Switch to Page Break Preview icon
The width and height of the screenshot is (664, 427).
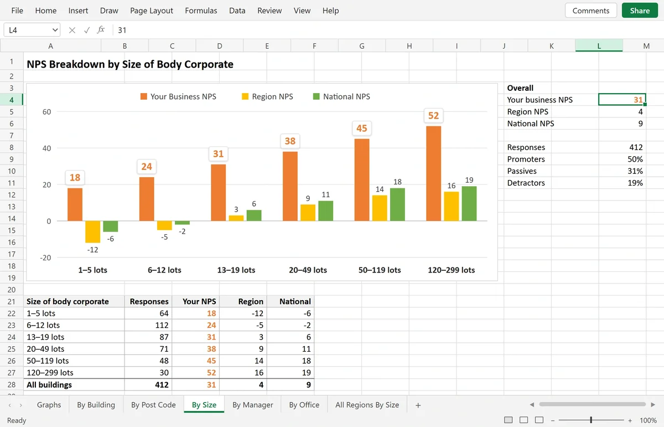point(539,420)
